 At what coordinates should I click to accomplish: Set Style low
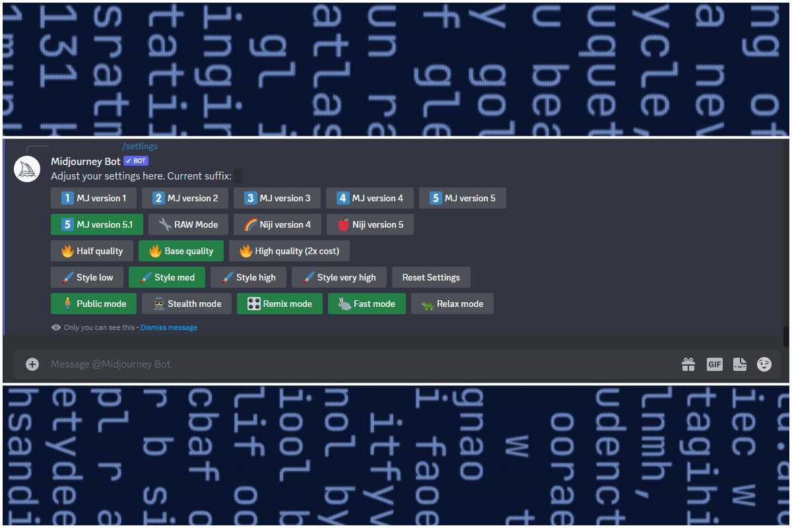87,277
